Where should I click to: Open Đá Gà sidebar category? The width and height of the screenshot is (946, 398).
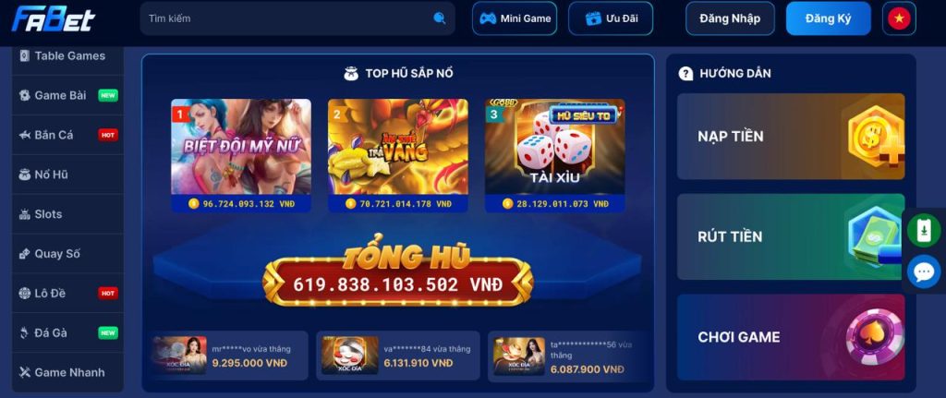pos(67,332)
